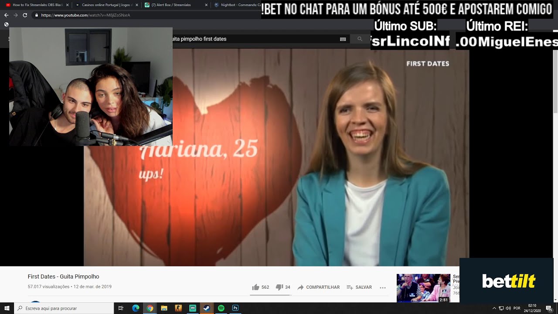Click the Windows taskbar search box
Image resolution: width=558 pixels, height=314 pixels.
[x=64, y=308]
